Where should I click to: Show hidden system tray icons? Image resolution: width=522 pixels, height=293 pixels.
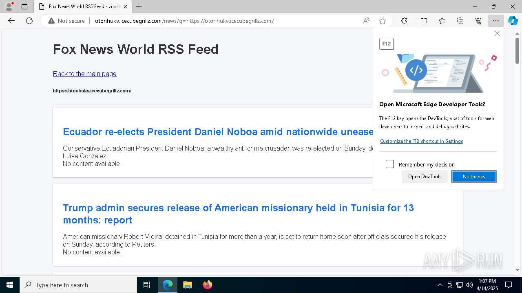click(x=440, y=285)
